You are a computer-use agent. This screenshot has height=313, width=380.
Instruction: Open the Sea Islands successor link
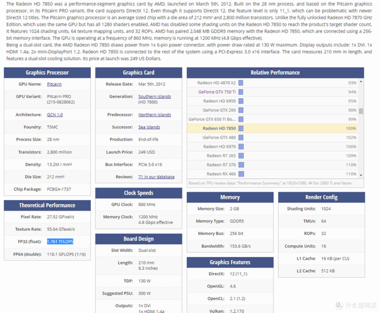click(x=149, y=127)
